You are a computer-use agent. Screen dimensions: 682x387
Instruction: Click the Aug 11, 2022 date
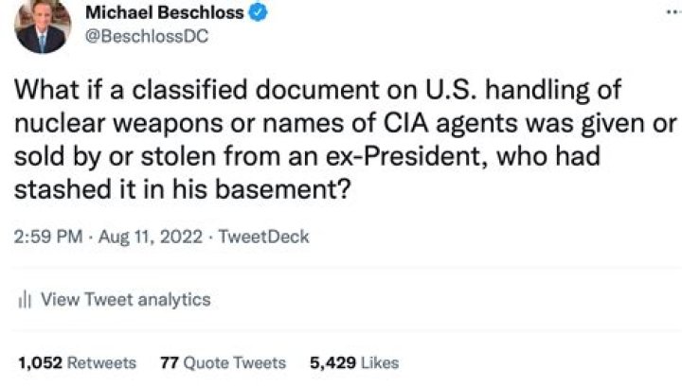(150, 237)
